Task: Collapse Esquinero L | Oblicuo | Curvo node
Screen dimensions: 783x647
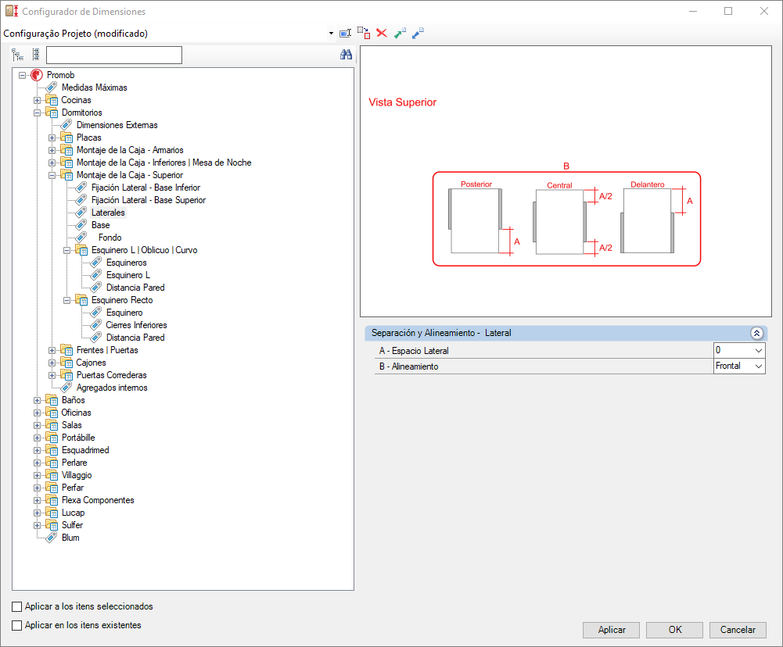Action: pos(67,250)
